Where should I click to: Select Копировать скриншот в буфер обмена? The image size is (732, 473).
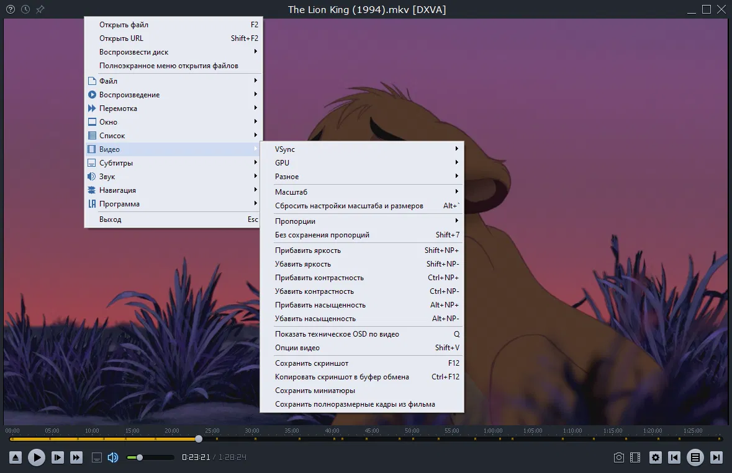[362, 376]
